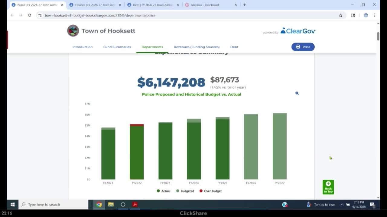
Task: Open File Explorer from the taskbar
Action: [111, 204]
